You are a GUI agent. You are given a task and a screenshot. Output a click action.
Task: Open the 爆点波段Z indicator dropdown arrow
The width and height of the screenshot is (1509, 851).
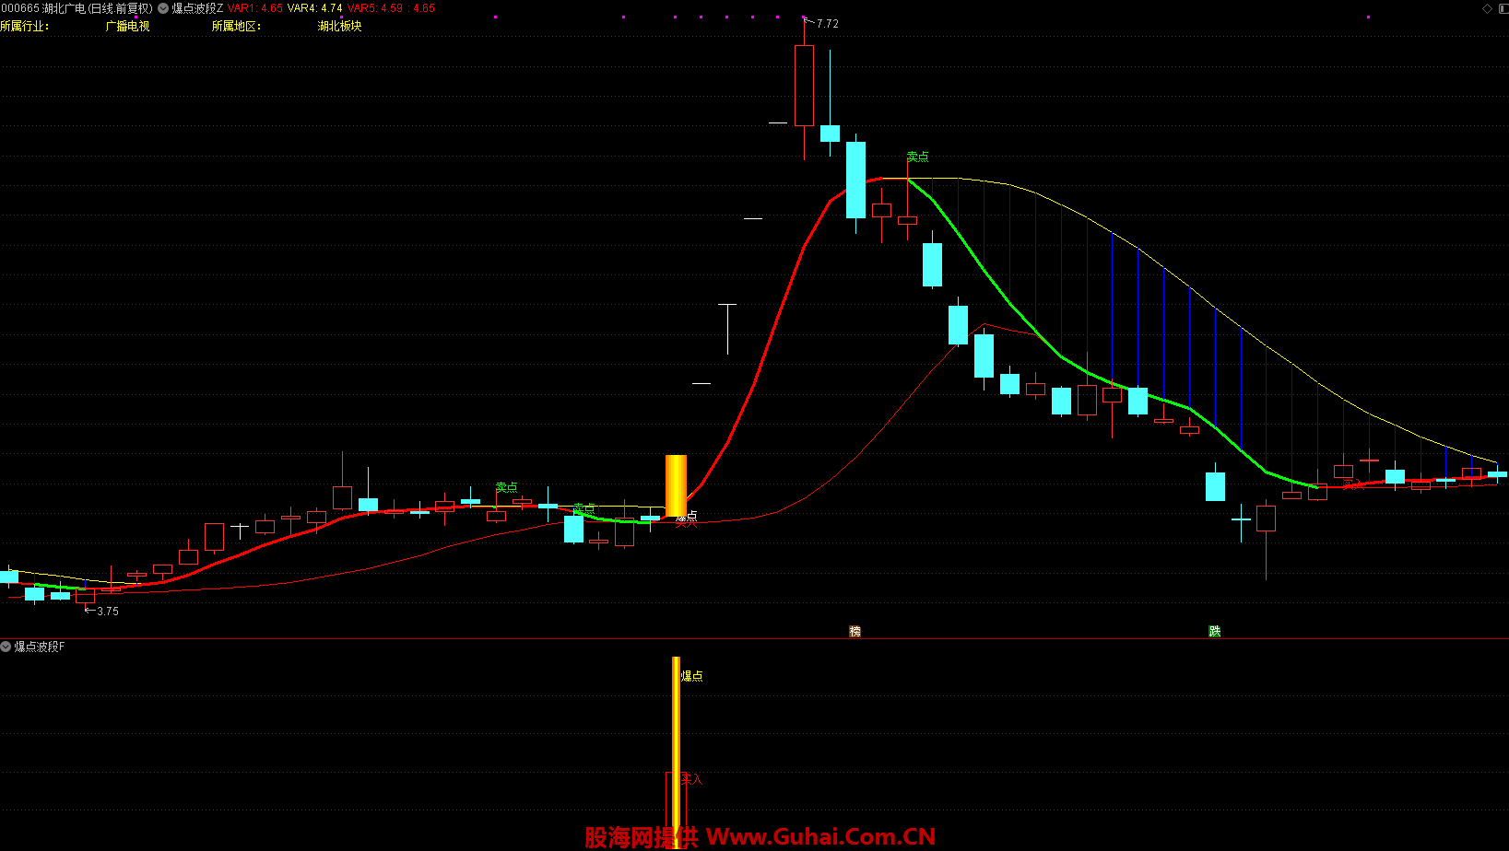(163, 8)
